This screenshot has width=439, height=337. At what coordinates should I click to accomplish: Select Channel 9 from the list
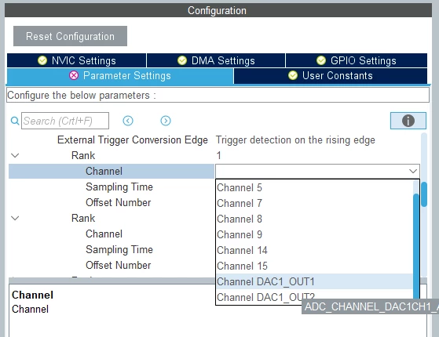point(314,234)
